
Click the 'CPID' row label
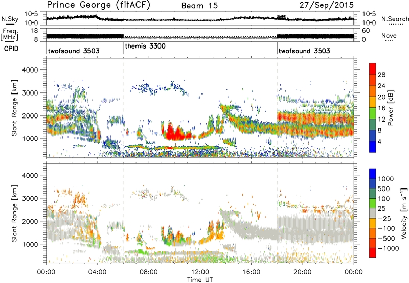click(x=11, y=49)
